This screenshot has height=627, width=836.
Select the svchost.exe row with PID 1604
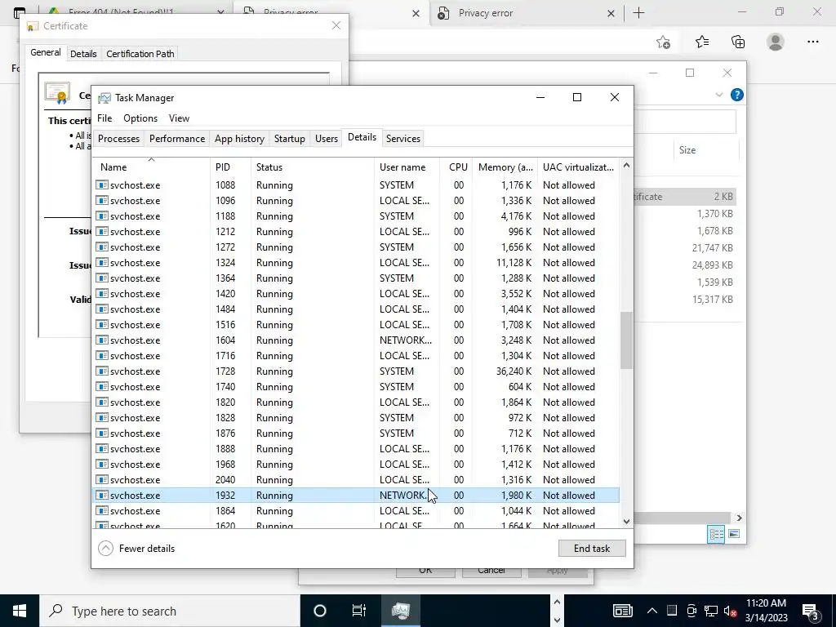(356, 340)
